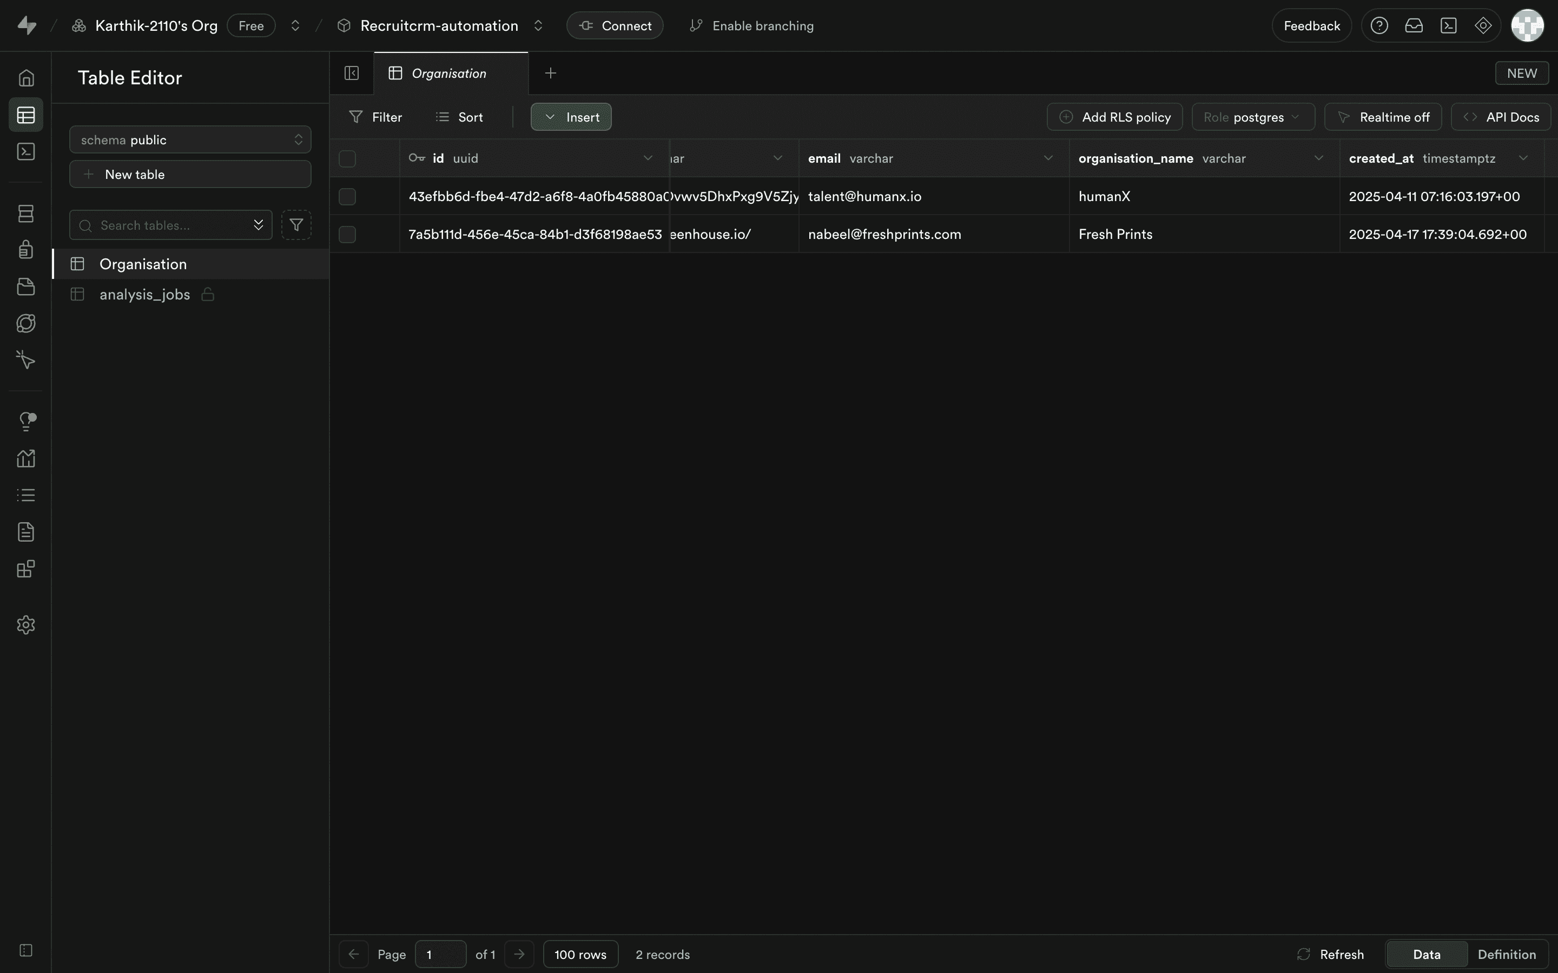Open Advisors lightbulb icon in the sidebar
The image size is (1558, 973).
click(x=26, y=421)
